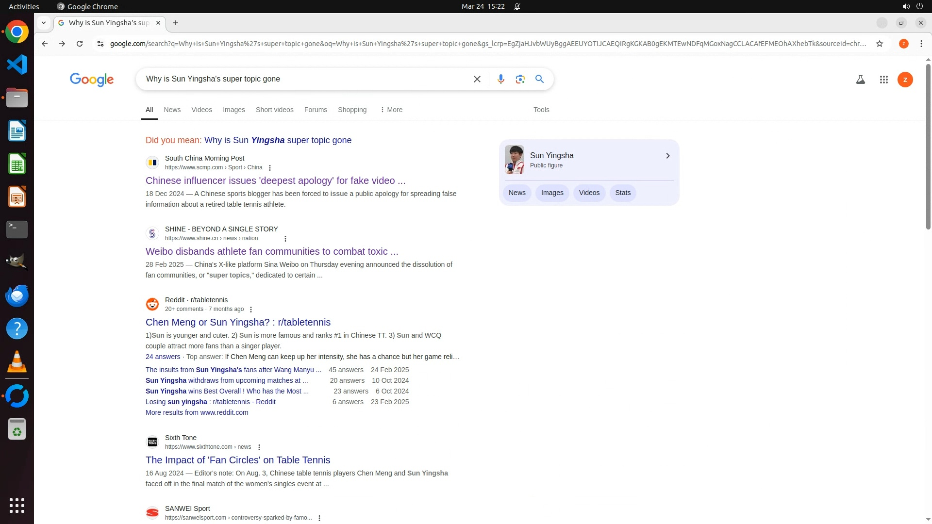
Task: Click the Stats chip for Sun Yingsha
Action: (622, 193)
